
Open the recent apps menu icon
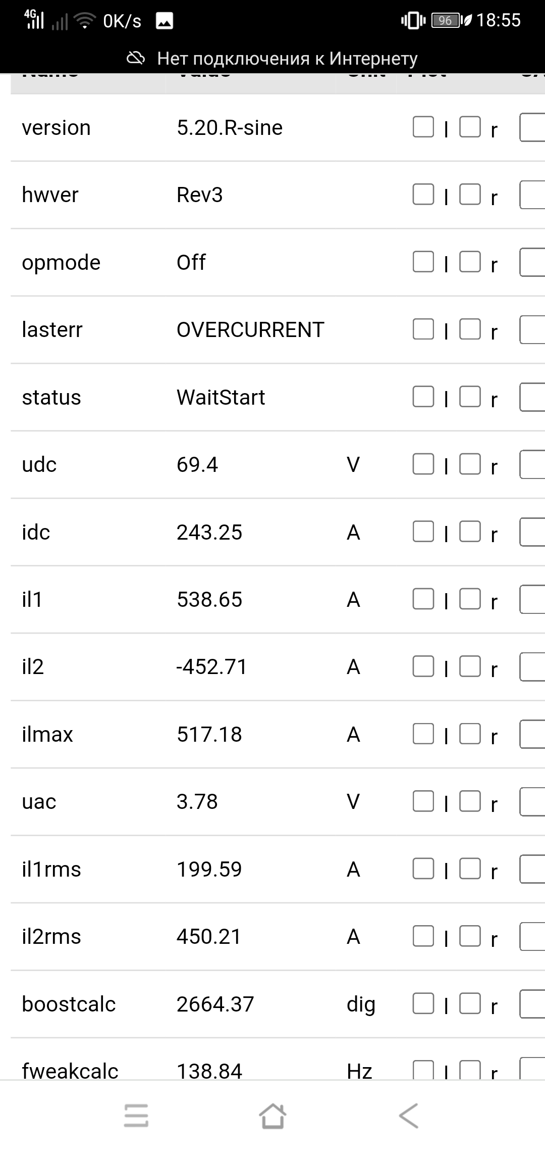pos(136,1116)
